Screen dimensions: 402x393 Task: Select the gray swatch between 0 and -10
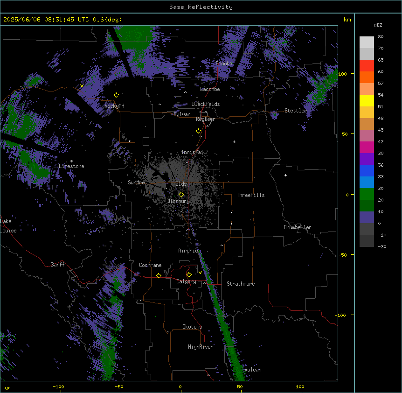[367, 229]
